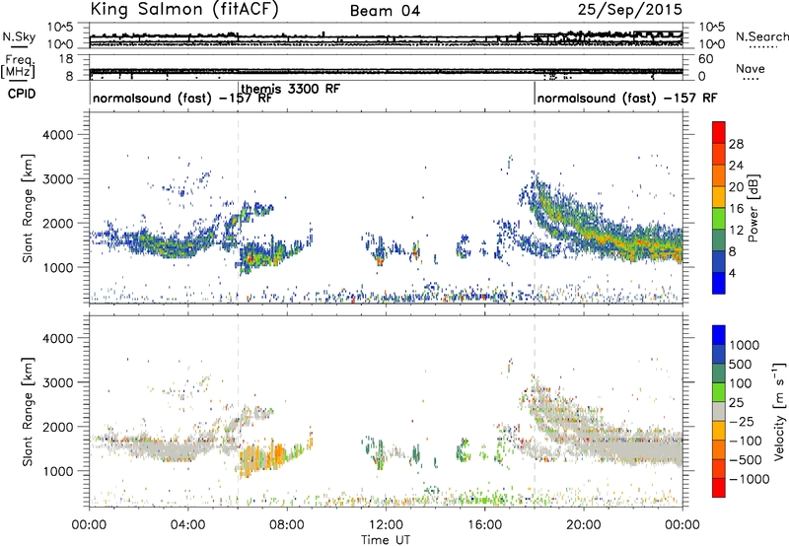This screenshot has width=789, height=546.
Task: Click the 'Time UT' axis title
Action: [x=386, y=540]
